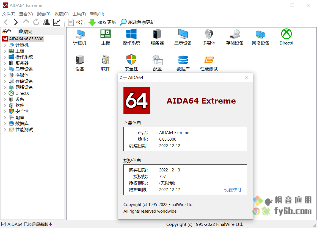Viewport: 317px width, 228px height.
Task: Go back with the left arrow toolbar button
Action: tap(6, 22)
